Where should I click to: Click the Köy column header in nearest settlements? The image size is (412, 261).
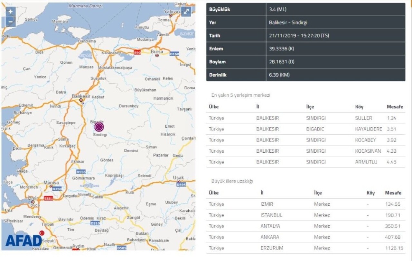(359, 107)
